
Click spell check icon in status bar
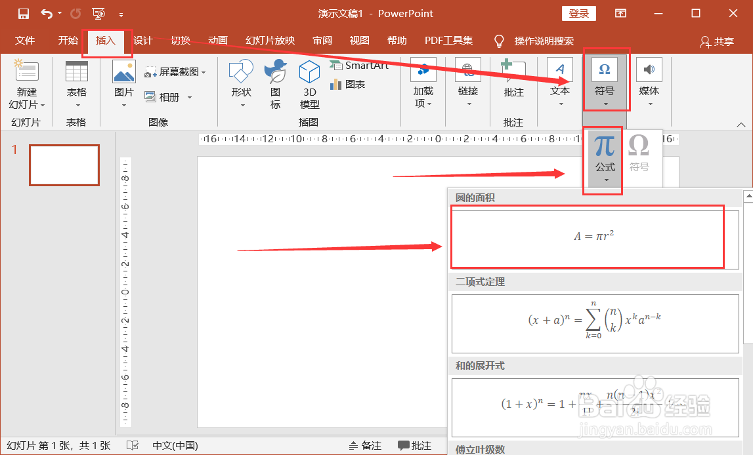click(133, 445)
